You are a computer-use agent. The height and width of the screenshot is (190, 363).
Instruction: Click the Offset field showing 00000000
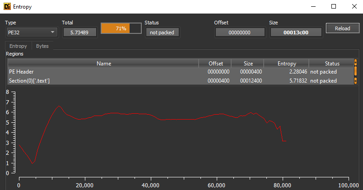coord(239,32)
